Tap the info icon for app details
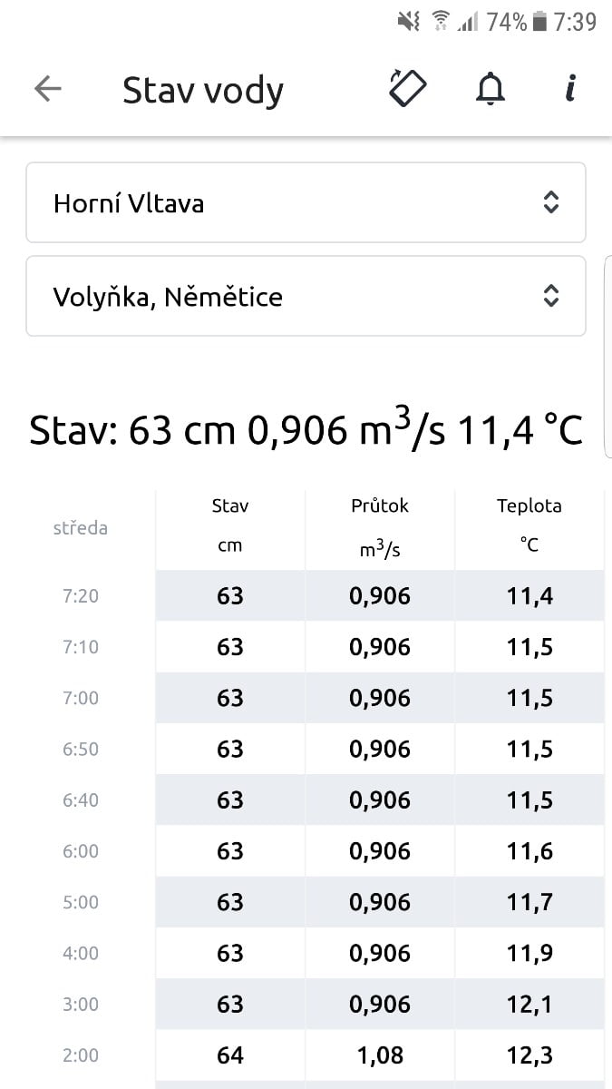This screenshot has width=612, height=1089. 569,88
